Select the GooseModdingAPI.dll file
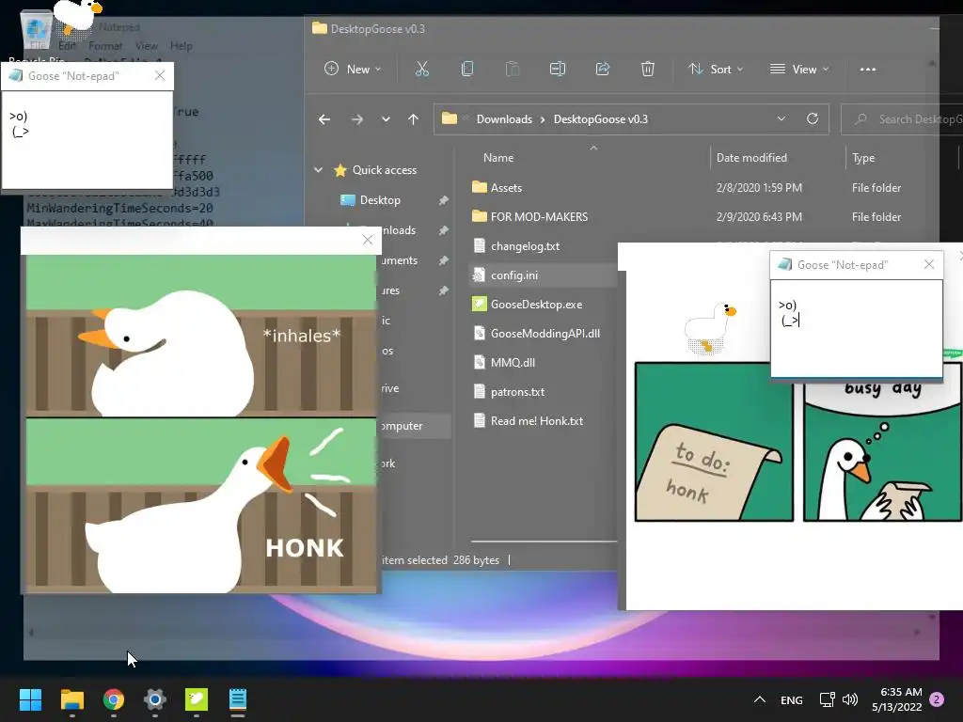963x722 pixels. pos(545,334)
